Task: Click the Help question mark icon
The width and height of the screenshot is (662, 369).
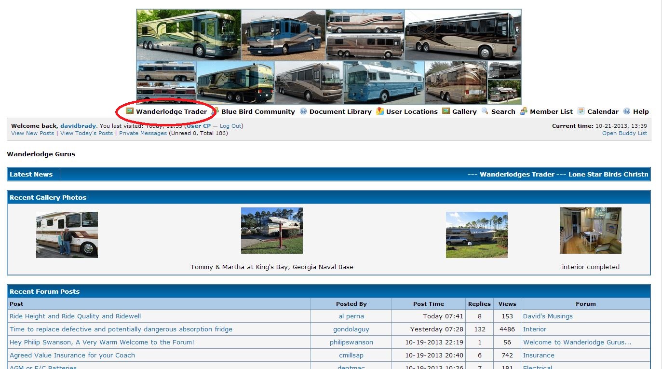Action: coord(627,111)
